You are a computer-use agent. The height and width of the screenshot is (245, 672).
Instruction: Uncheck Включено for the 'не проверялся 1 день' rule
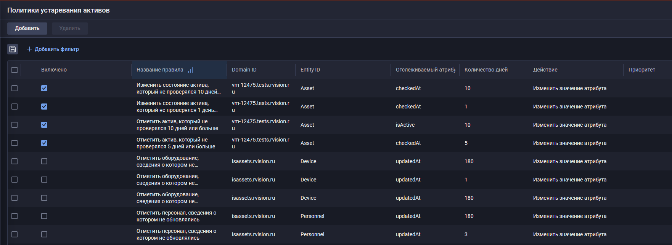pyautogui.click(x=44, y=107)
